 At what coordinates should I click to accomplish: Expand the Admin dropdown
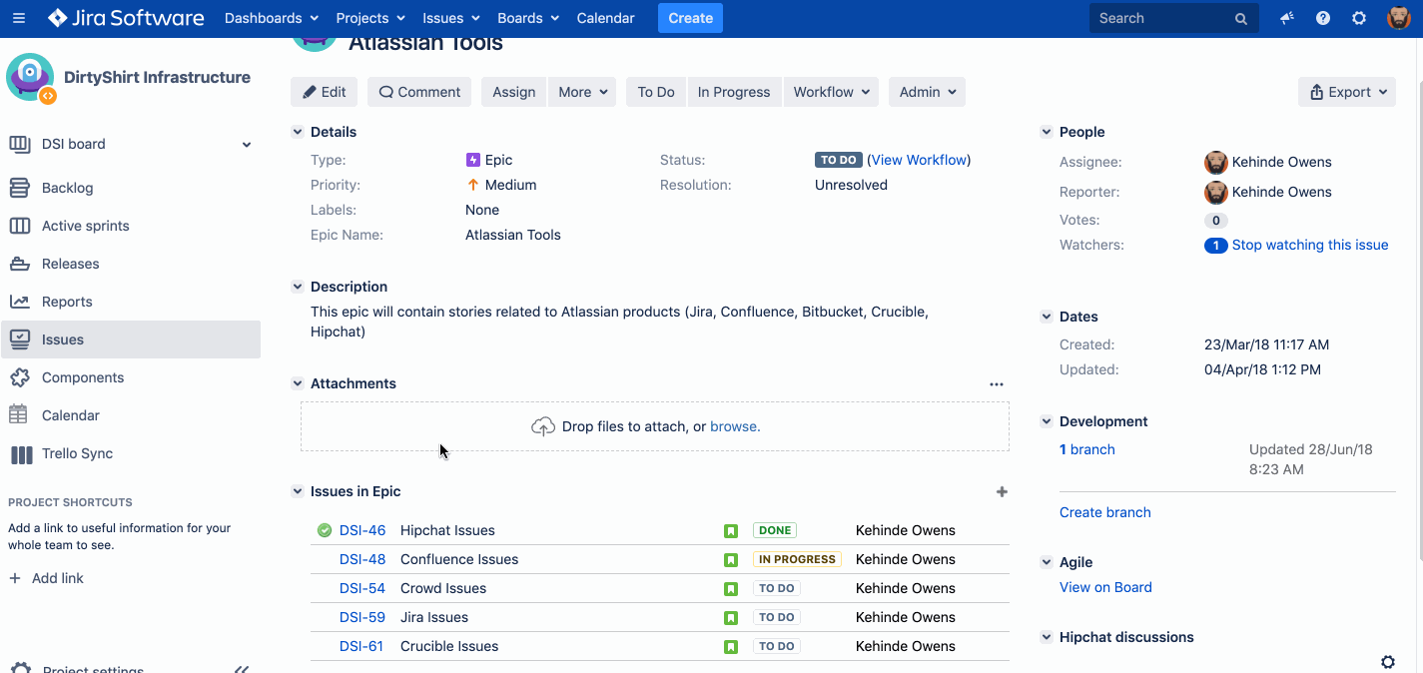point(927,92)
